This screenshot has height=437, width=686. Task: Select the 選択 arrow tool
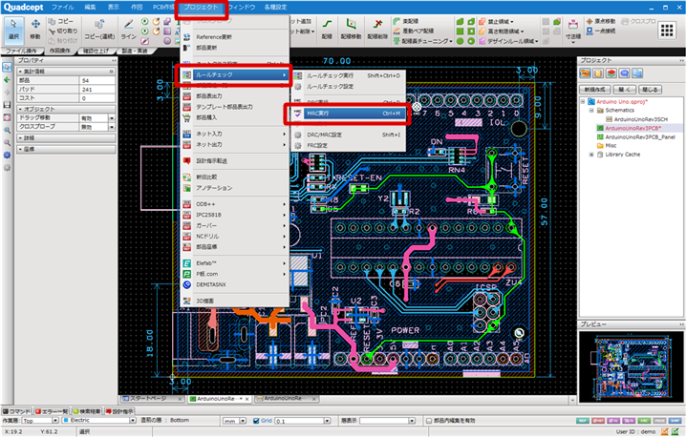click(x=13, y=30)
